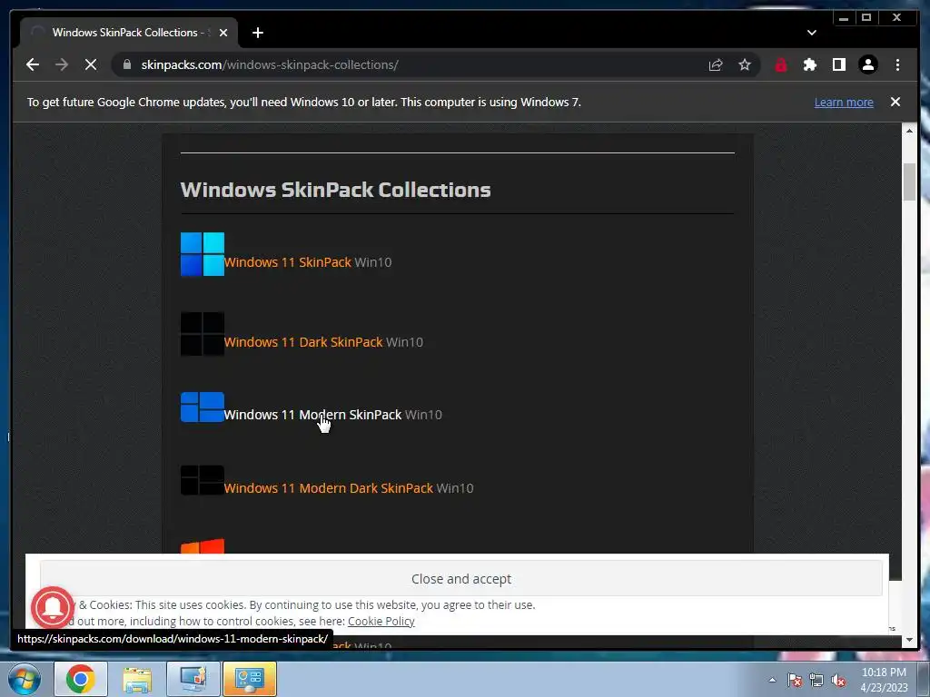Screen dimensions: 930x697
Task: Open the Learn more link
Action: coord(844,102)
